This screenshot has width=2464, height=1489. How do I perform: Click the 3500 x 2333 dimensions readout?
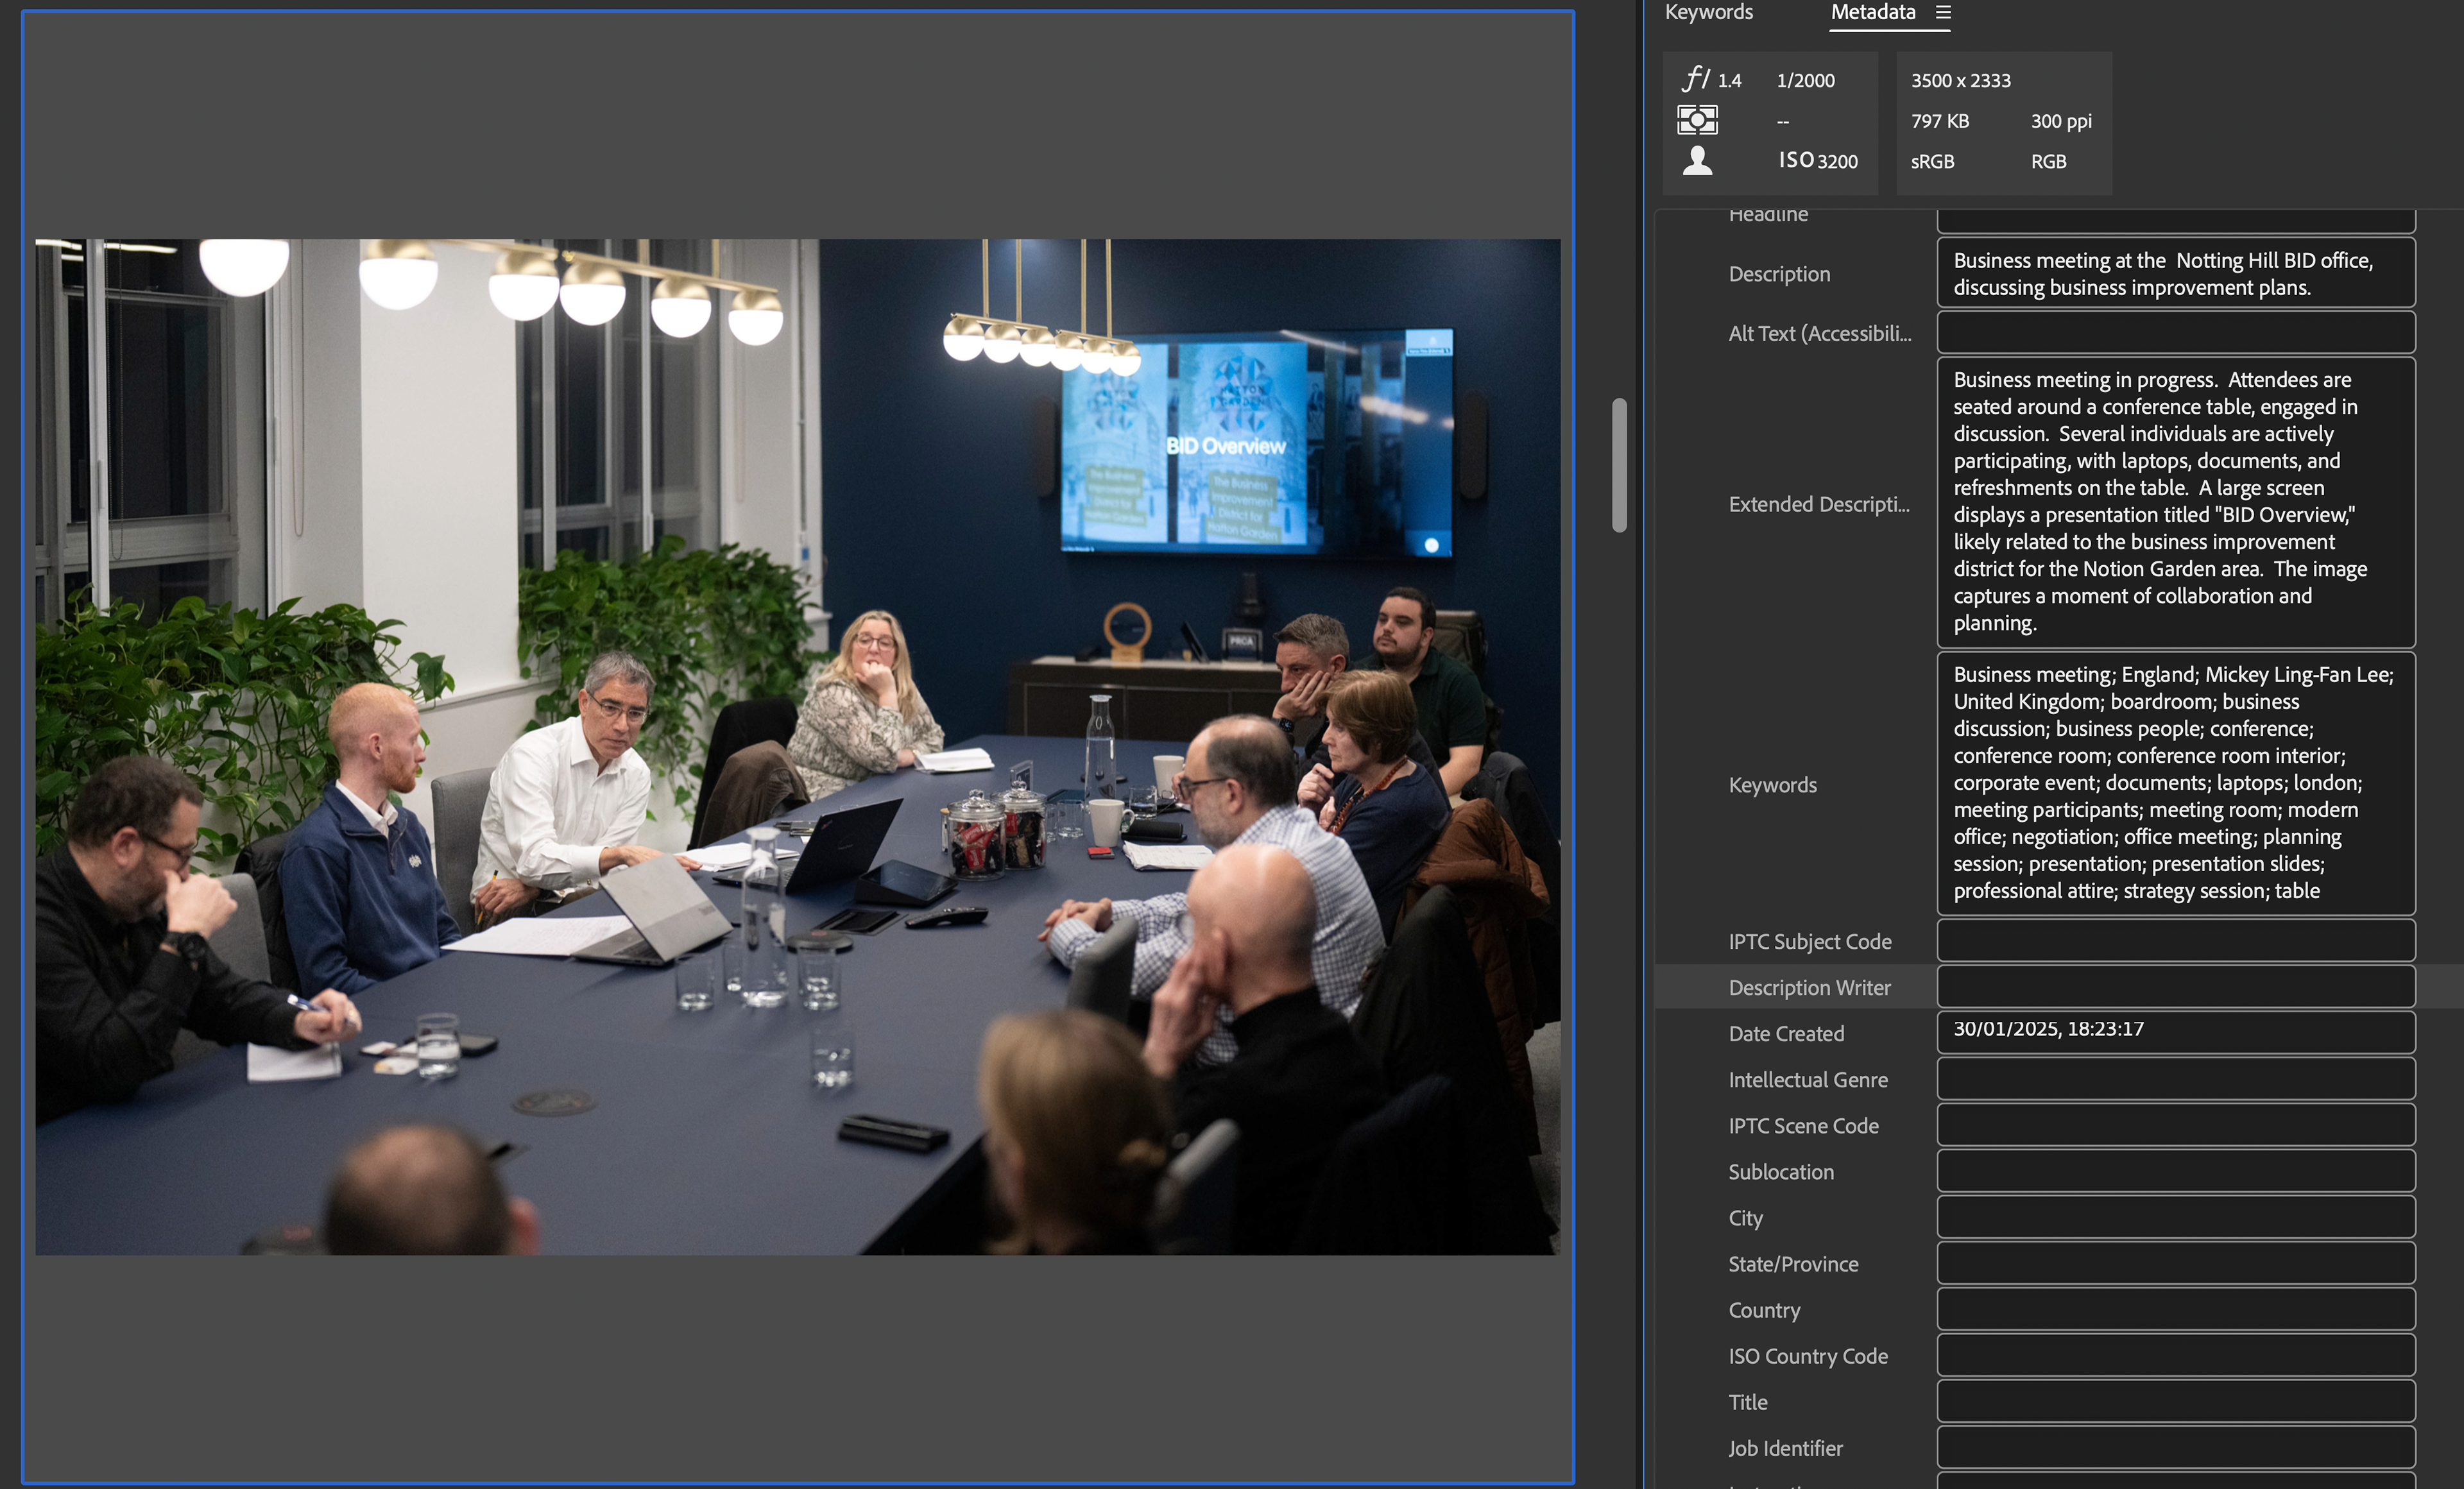point(1960,80)
